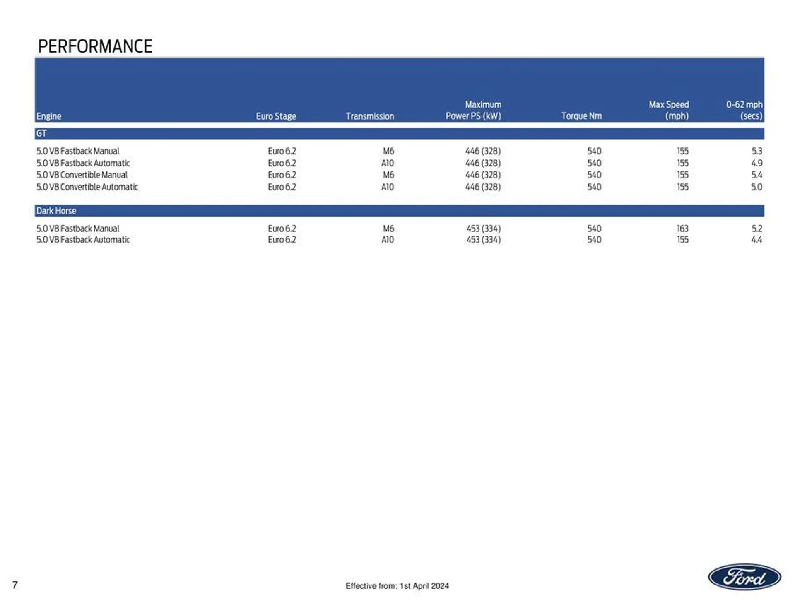Click the Effective from: 1st April 2024 text
795x614 pixels.
click(397, 586)
